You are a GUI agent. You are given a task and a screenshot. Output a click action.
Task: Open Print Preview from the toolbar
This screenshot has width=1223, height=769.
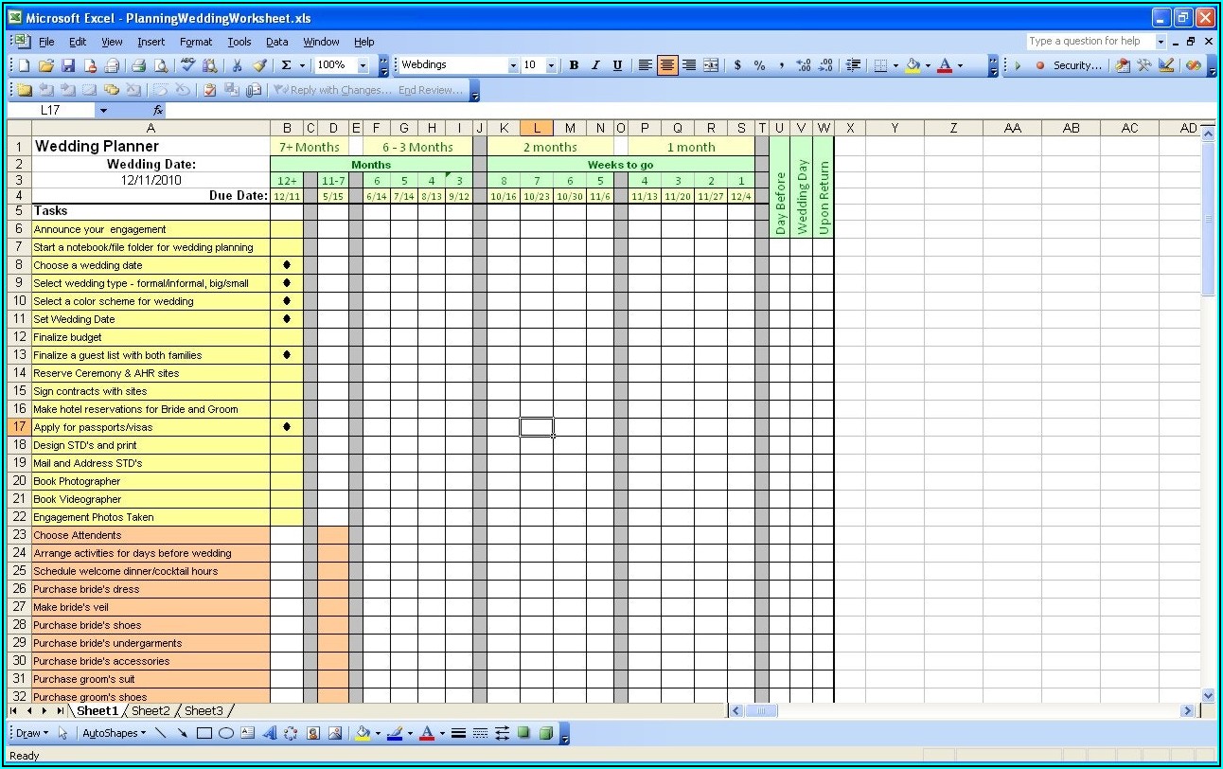click(x=160, y=65)
